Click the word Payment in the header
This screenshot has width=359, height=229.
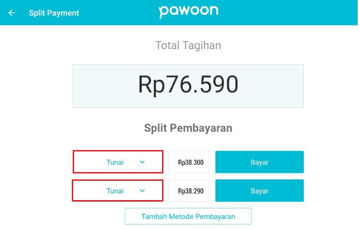coord(63,13)
